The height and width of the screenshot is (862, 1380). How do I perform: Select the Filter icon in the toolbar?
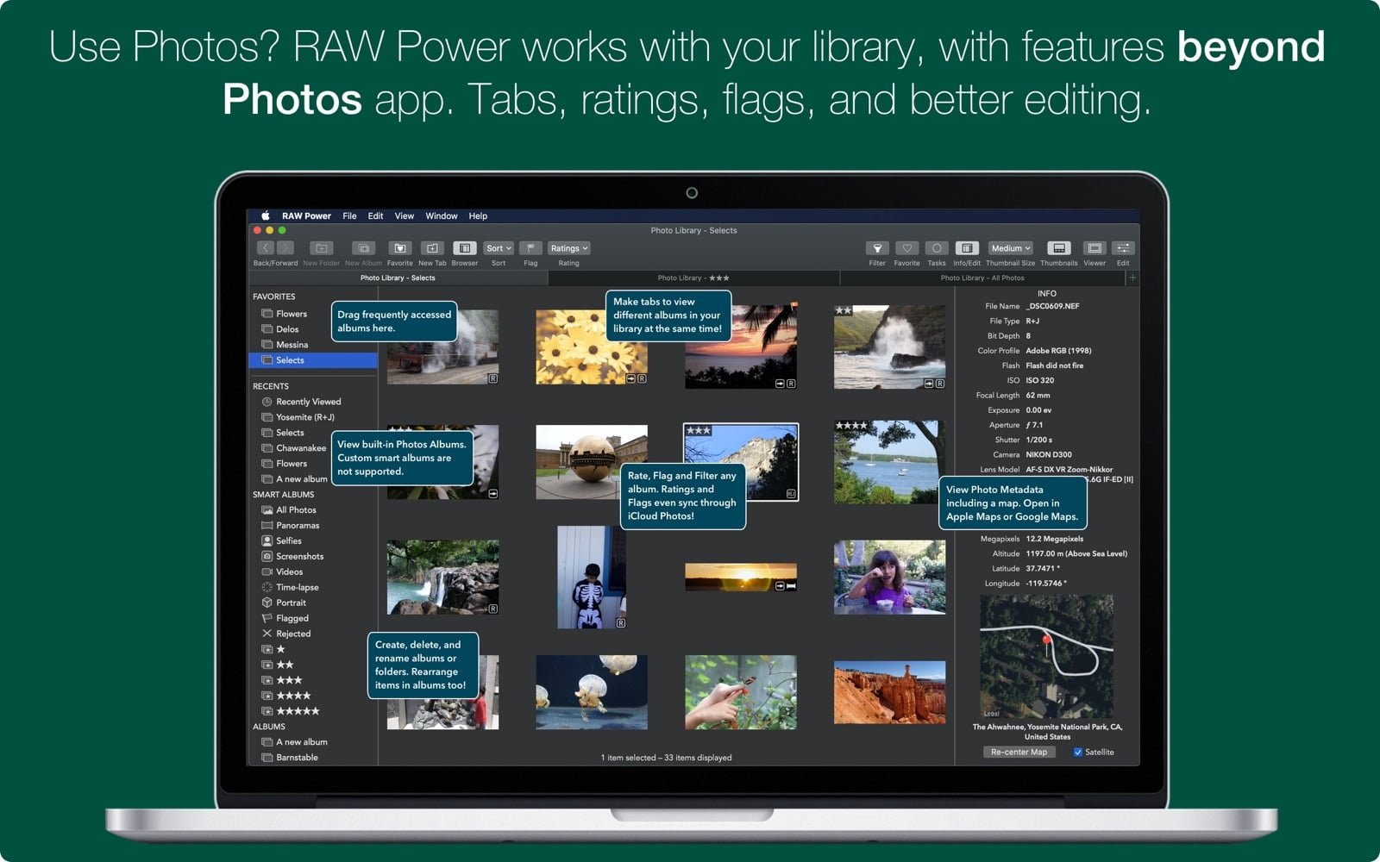tap(876, 249)
